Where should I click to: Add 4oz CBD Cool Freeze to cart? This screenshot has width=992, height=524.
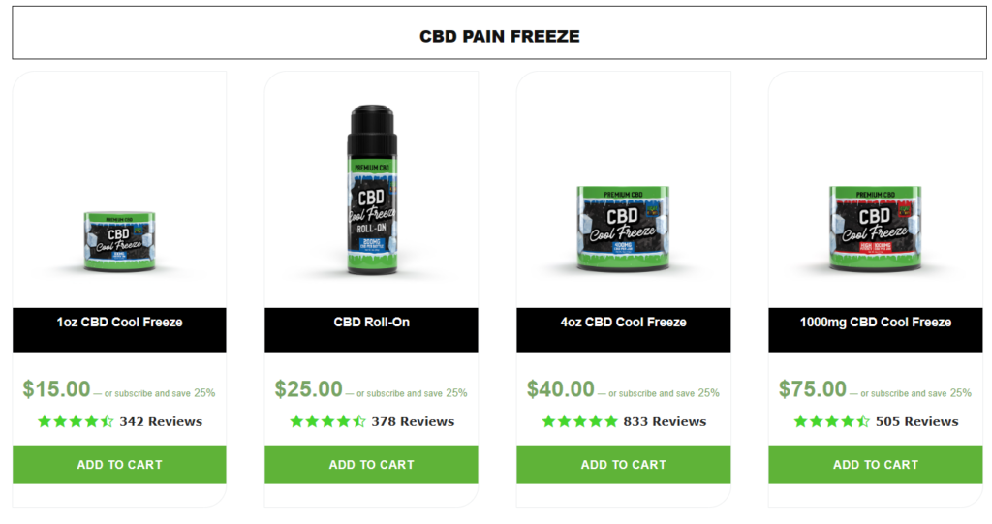(x=623, y=465)
